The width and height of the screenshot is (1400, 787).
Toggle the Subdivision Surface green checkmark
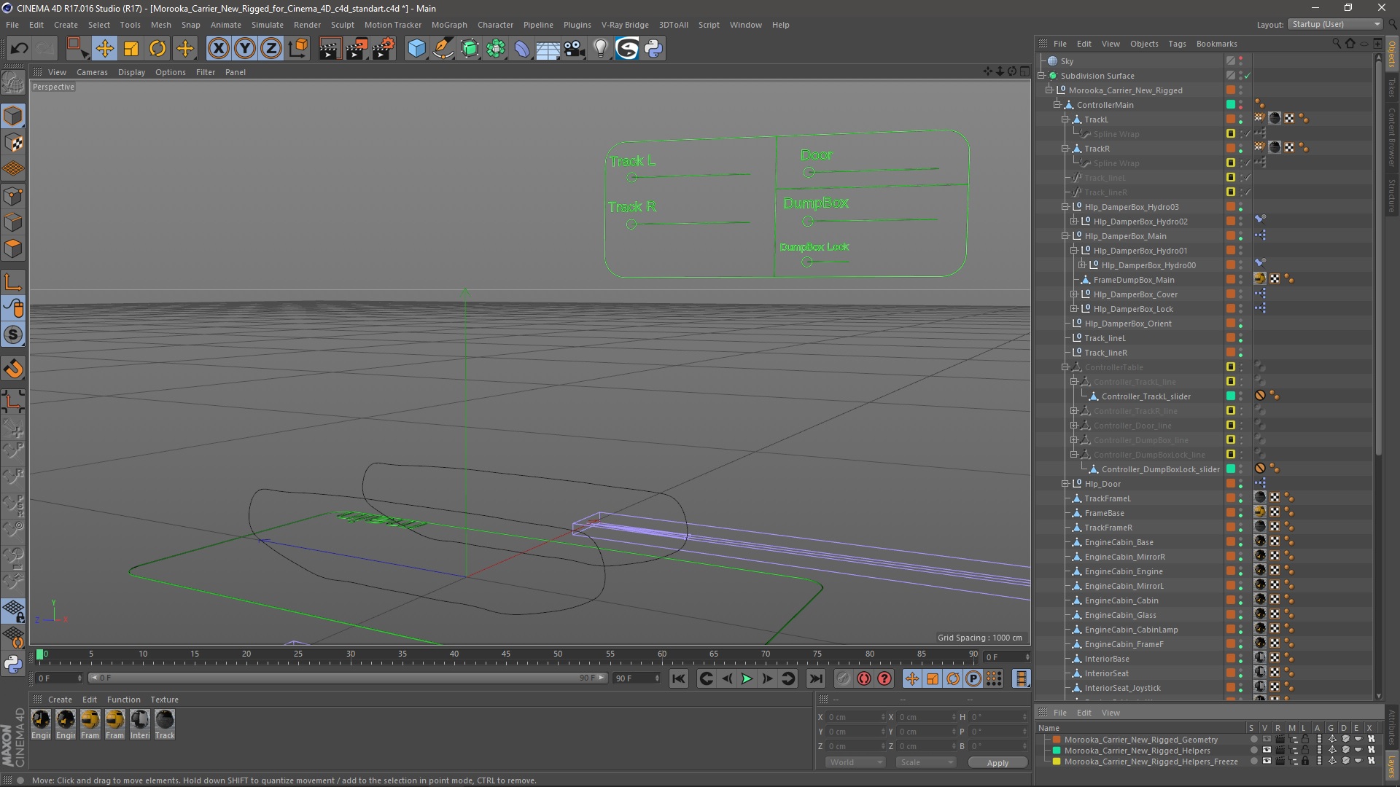[1248, 76]
